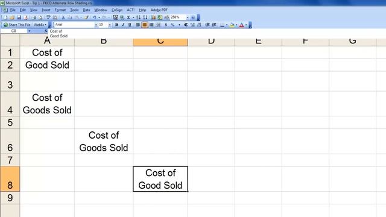The width and height of the screenshot is (386, 217).
Task: Click the Share This File button
Action: click(17, 25)
